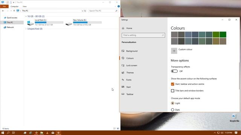The width and height of the screenshot is (241, 135).
Task: Collapse the 16 GB - 80 GB group
Action: pyautogui.click(x=26, y=16)
